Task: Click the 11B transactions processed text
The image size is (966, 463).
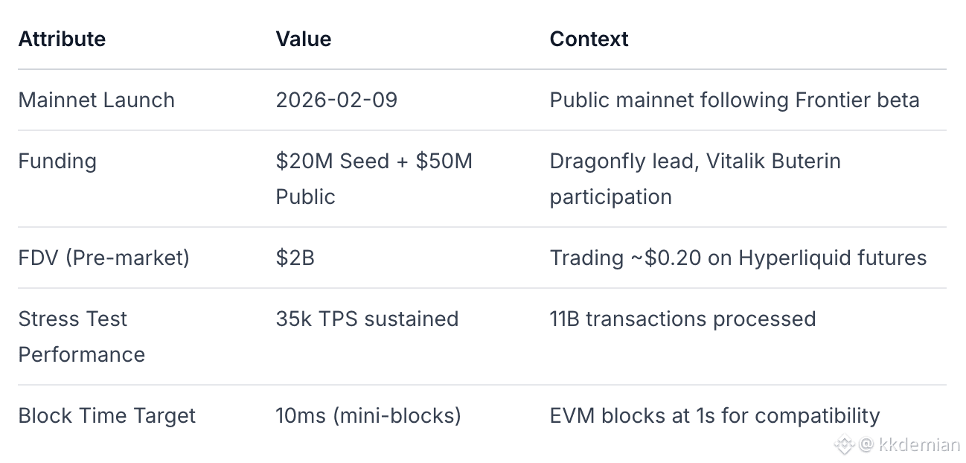Action: pyautogui.click(x=683, y=319)
